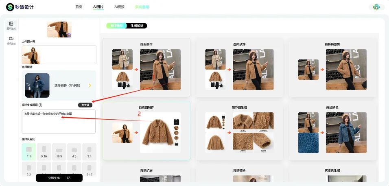Delete the uploaded image with trash icon

point(69,35)
